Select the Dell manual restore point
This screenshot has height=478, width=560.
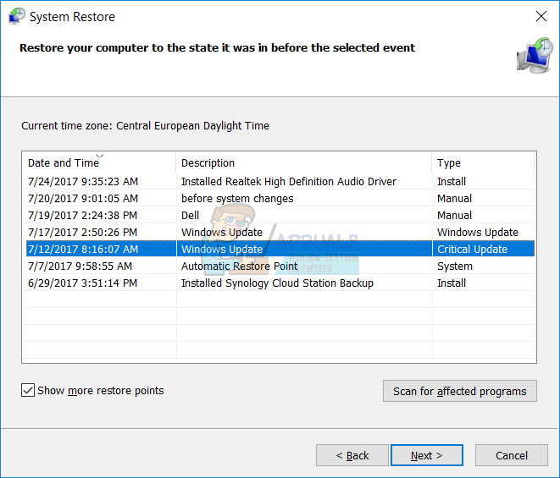click(x=191, y=215)
